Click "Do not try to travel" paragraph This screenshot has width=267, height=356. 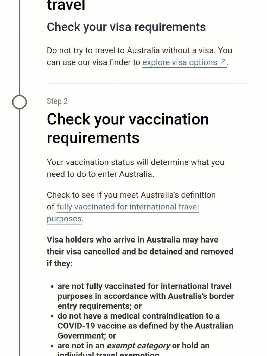coord(139,50)
